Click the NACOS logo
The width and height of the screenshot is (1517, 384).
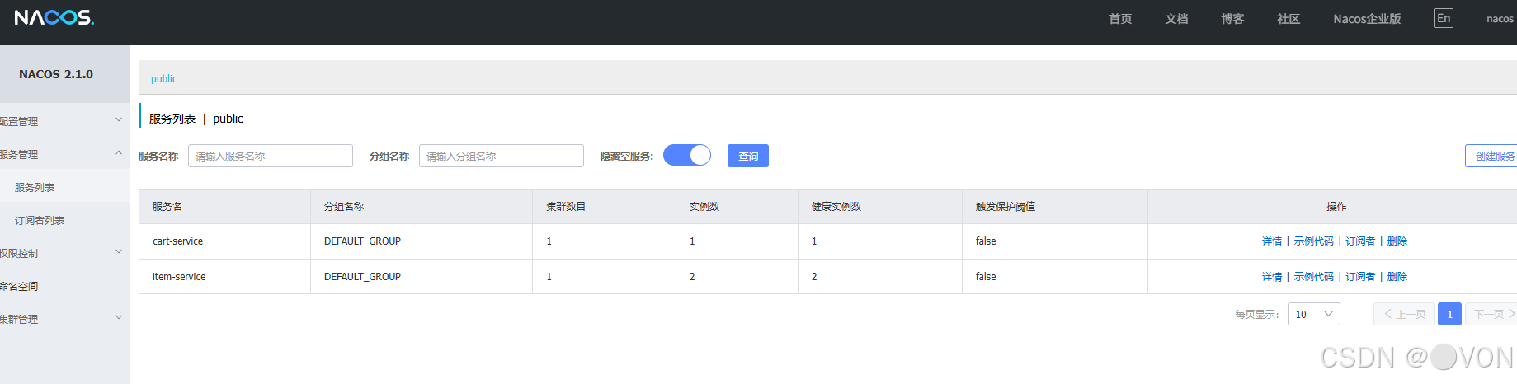tap(54, 17)
